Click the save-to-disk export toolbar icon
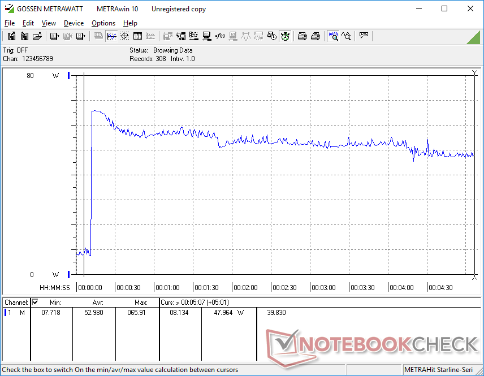 point(11,36)
